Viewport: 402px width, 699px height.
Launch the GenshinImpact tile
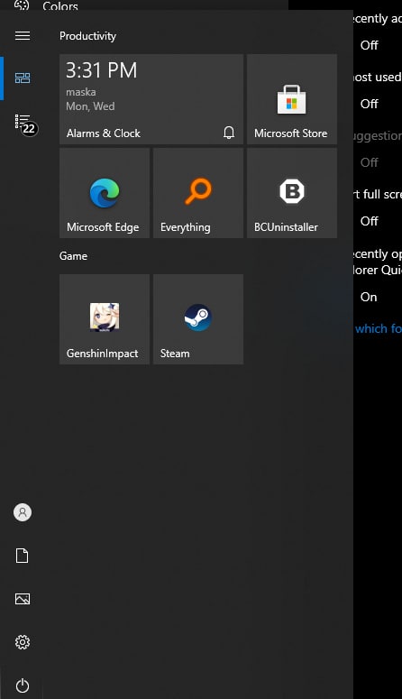105,319
